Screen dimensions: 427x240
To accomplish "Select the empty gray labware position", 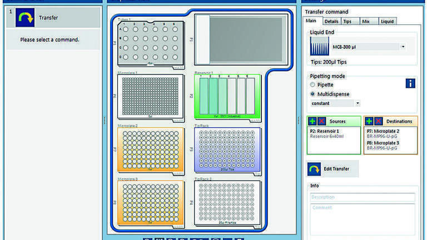I will point(241,40).
